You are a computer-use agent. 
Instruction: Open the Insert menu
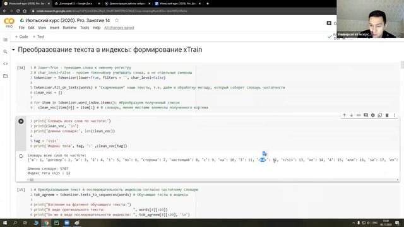[54, 28]
